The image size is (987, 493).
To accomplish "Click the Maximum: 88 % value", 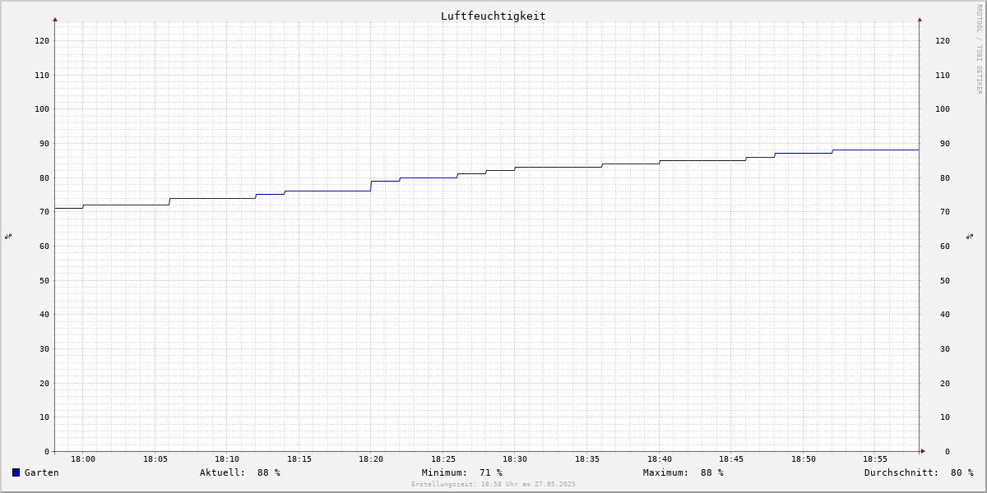I will pyautogui.click(x=683, y=472).
